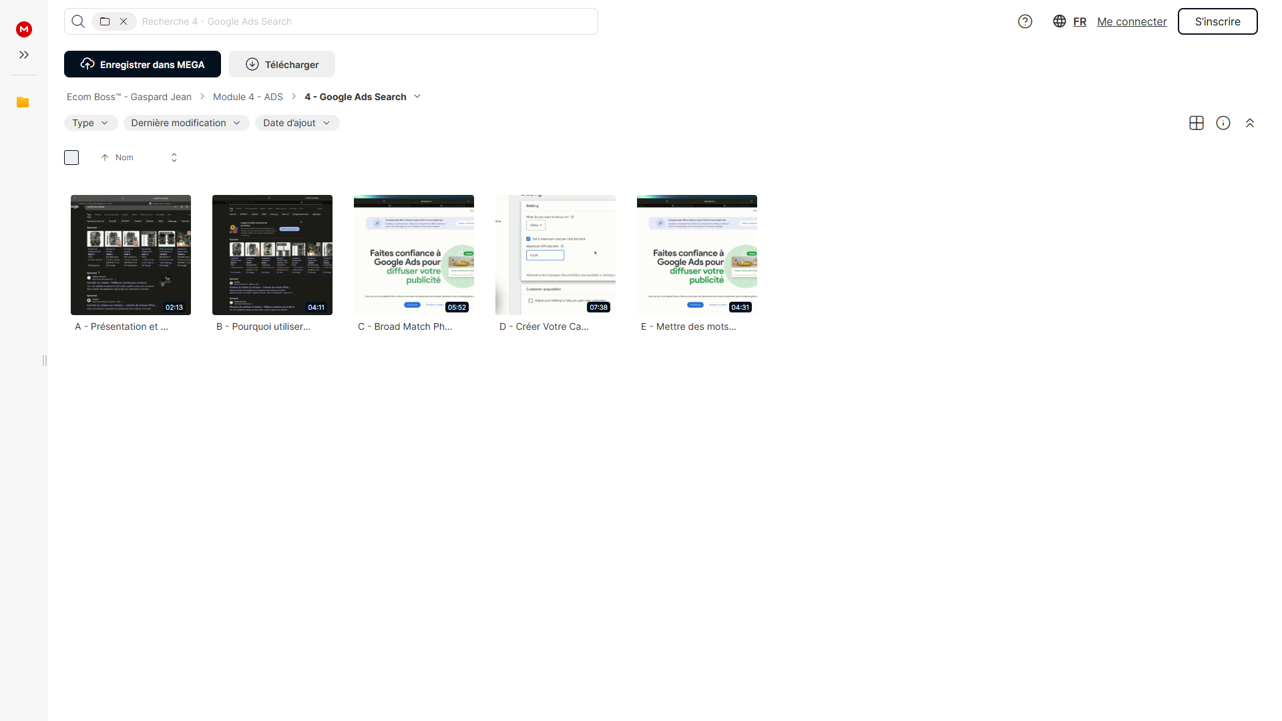
Task: Toggle sort order arrows next to Nom
Action: [x=174, y=158]
